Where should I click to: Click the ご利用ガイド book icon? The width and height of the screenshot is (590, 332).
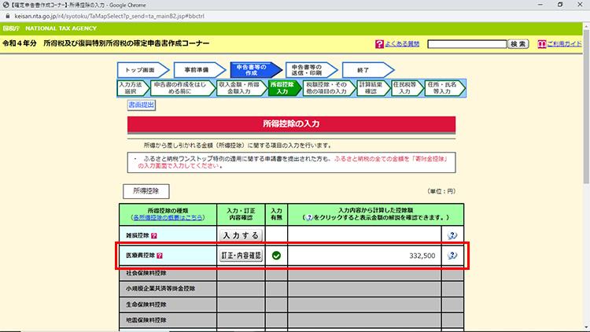point(541,44)
